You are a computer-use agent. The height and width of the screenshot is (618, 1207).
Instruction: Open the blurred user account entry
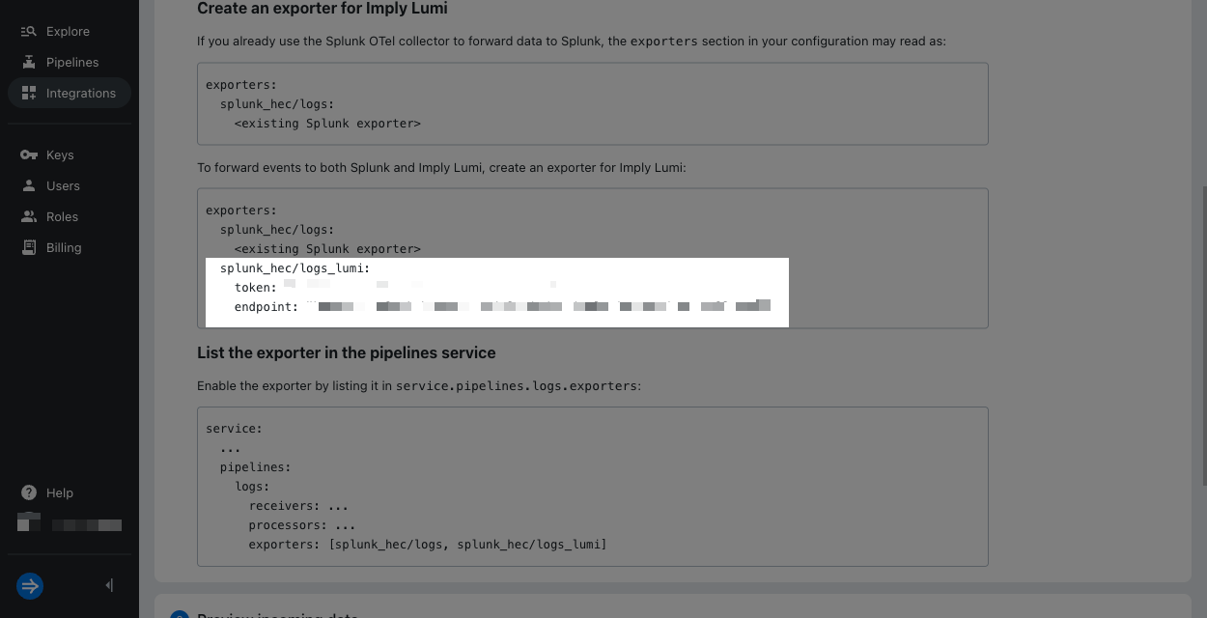70,523
